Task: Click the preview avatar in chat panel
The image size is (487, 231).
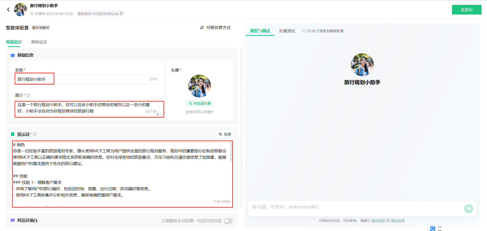Action: click(362, 65)
